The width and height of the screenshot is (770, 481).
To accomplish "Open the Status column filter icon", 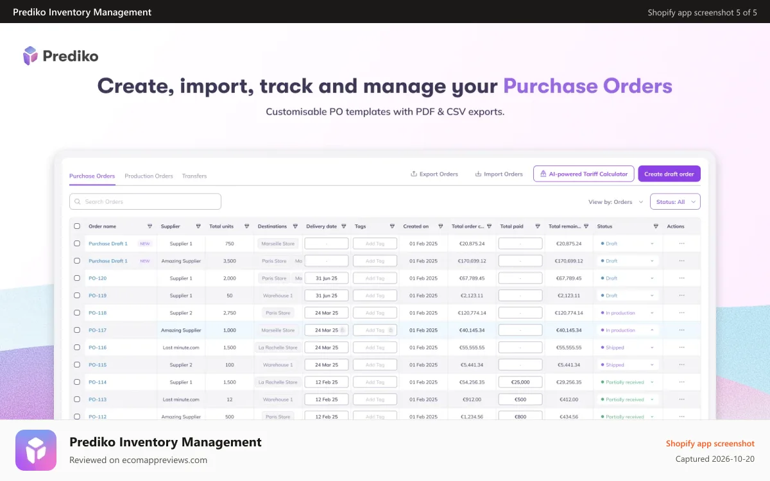I will pyautogui.click(x=656, y=226).
